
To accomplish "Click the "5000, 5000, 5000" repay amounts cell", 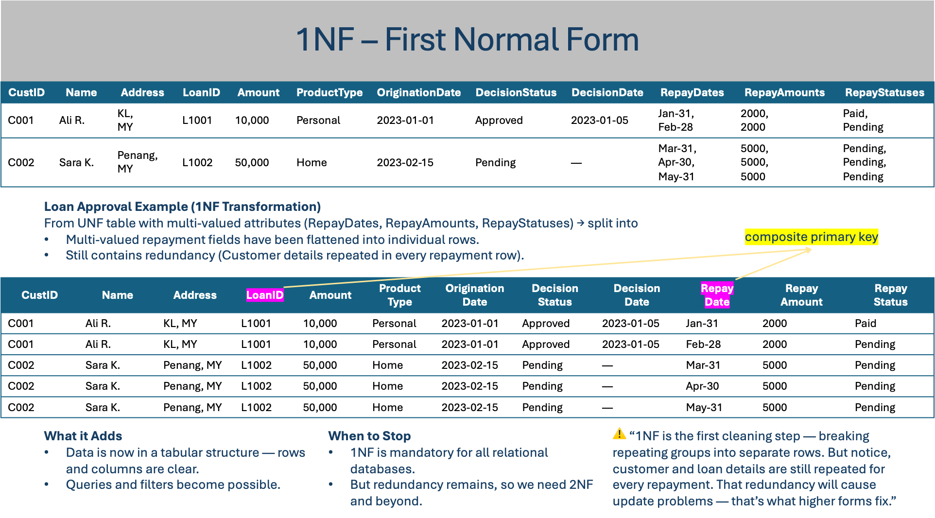I will coord(754,162).
